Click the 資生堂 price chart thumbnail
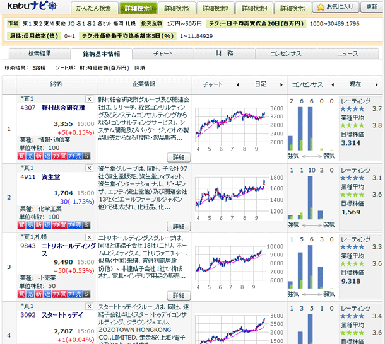This screenshot has height=344, width=385. (239, 198)
